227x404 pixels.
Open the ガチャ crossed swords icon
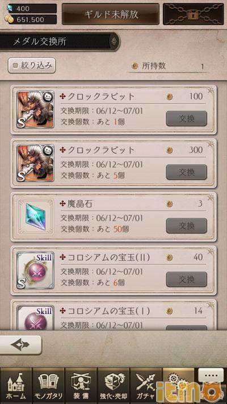pyautogui.click(x=146, y=386)
